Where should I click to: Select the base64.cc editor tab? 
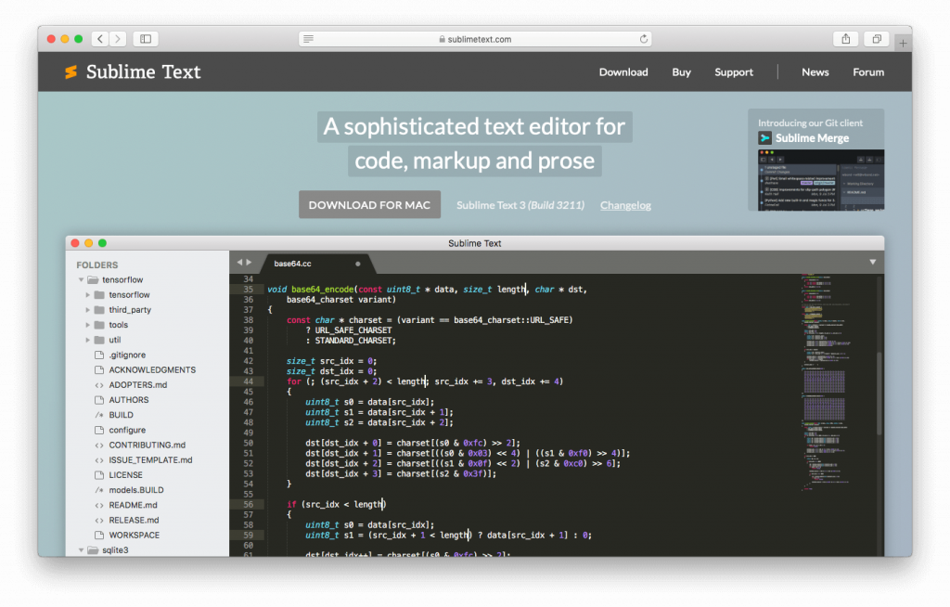[x=315, y=264]
